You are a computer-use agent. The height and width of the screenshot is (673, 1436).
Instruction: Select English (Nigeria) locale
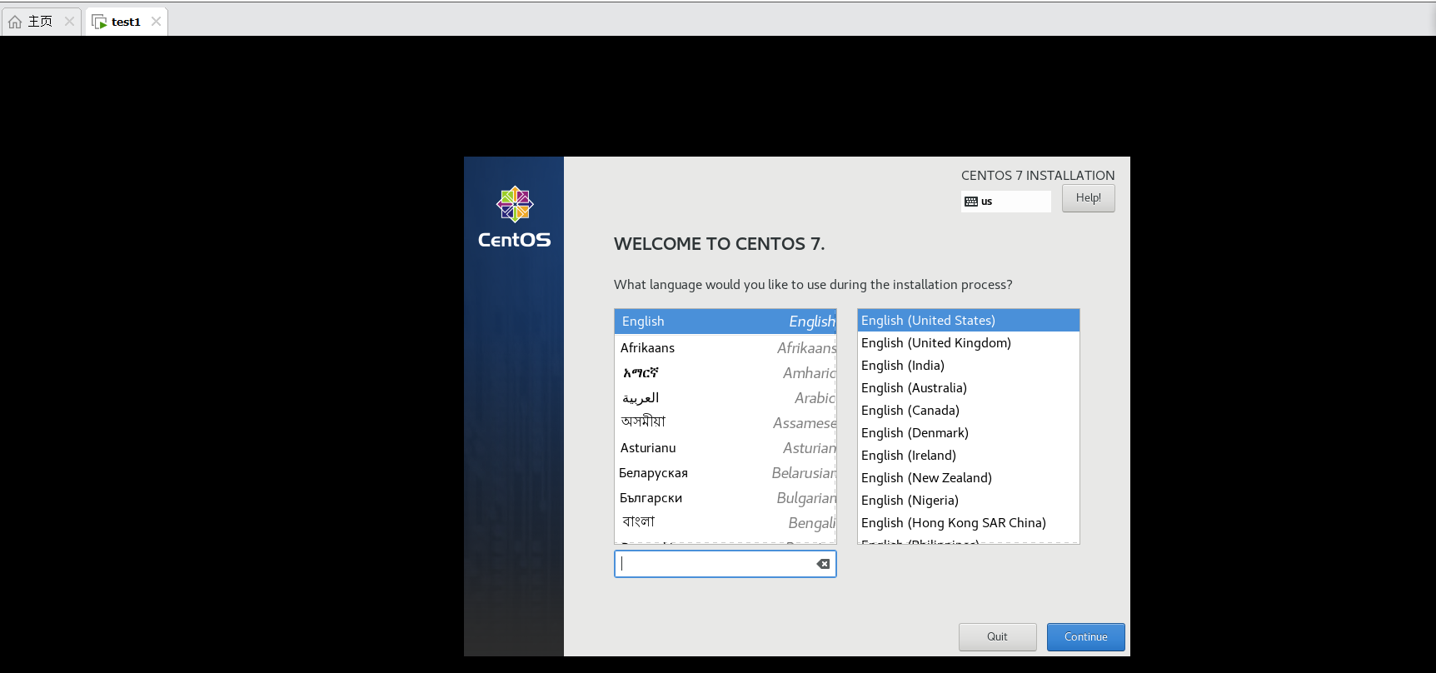pyautogui.click(x=968, y=501)
